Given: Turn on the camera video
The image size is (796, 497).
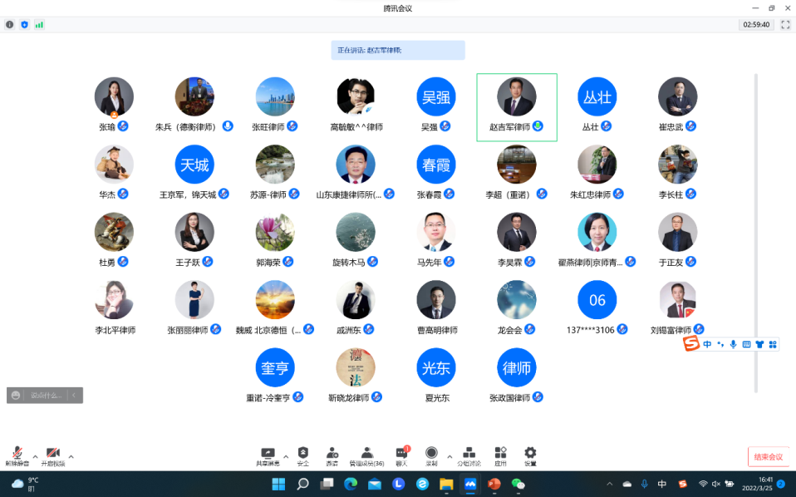Looking at the screenshot, I should point(52,454).
